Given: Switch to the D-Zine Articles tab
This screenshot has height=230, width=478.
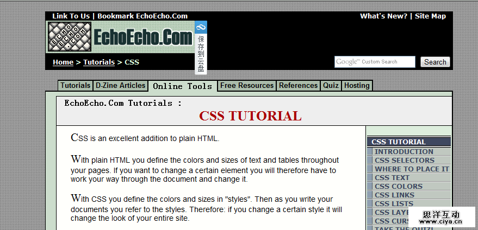Looking at the screenshot, I should pyautogui.click(x=120, y=86).
